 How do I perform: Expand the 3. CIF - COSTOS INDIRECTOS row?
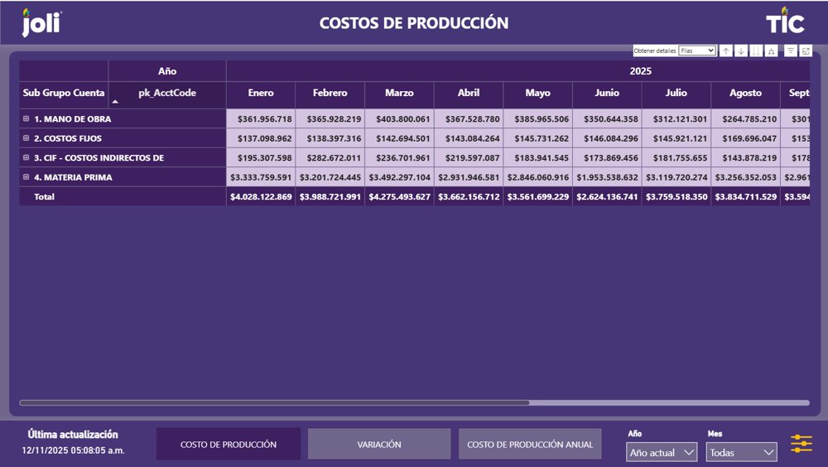coord(26,157)
